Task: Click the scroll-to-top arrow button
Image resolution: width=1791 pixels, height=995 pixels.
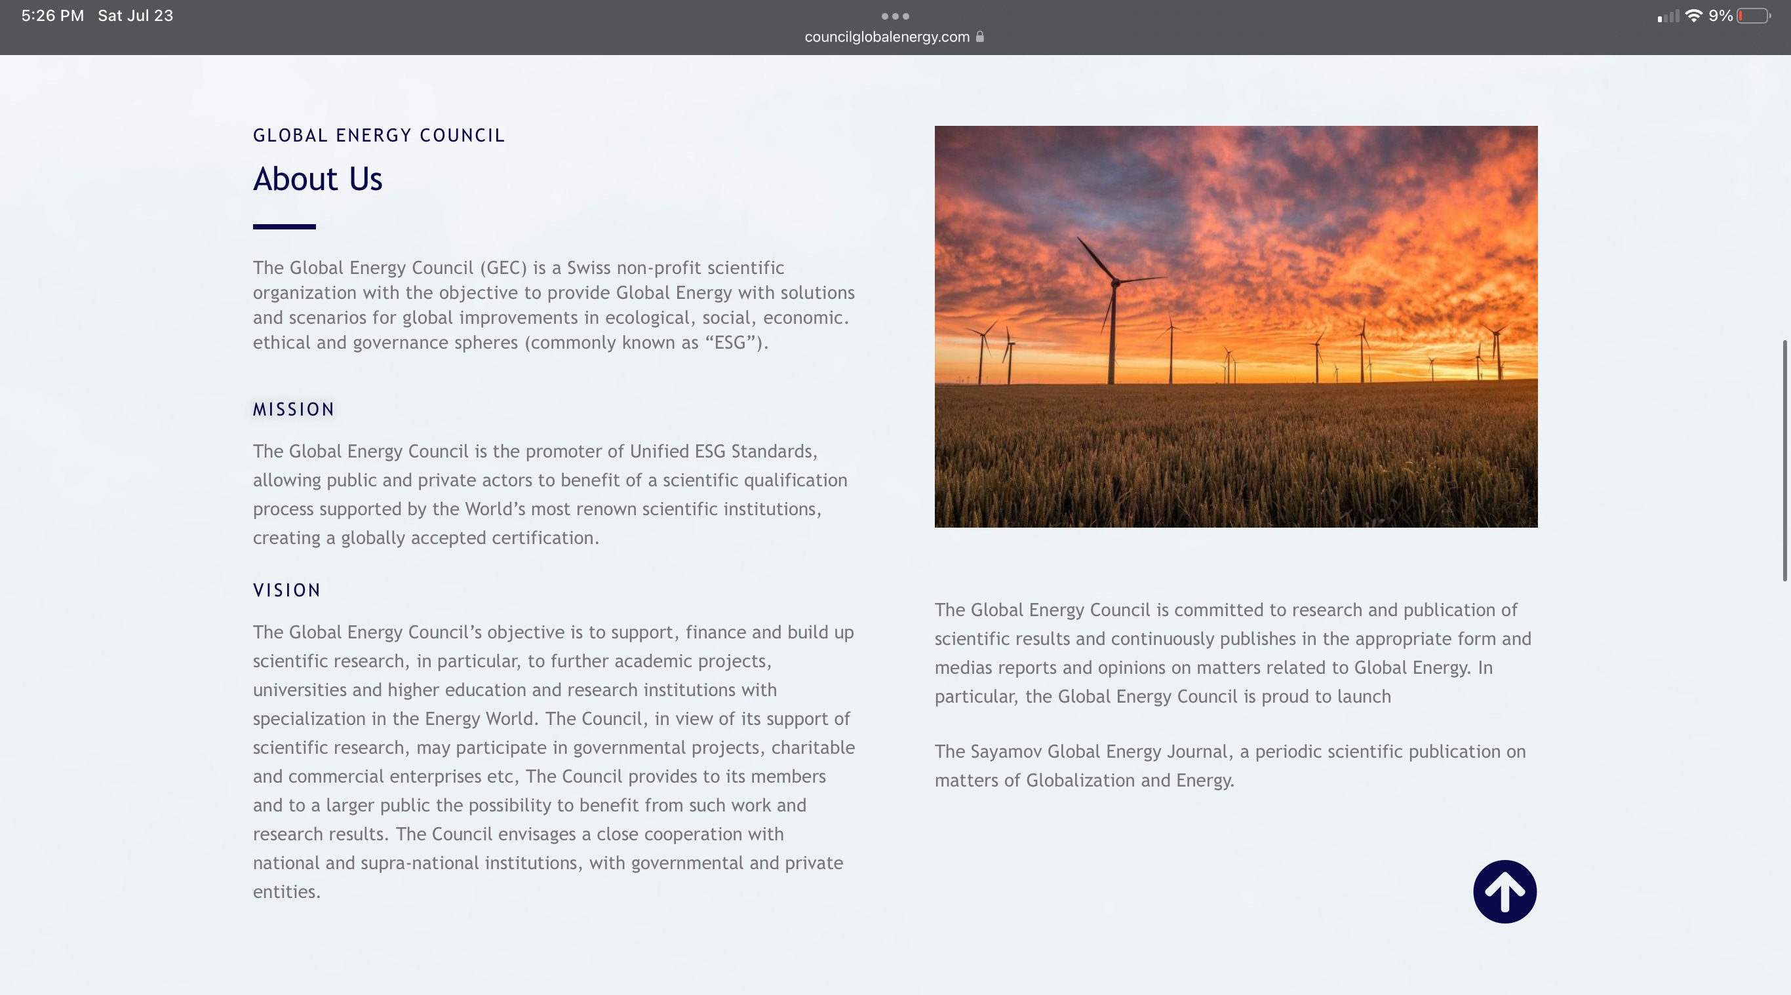Action: click(1505, 891)
